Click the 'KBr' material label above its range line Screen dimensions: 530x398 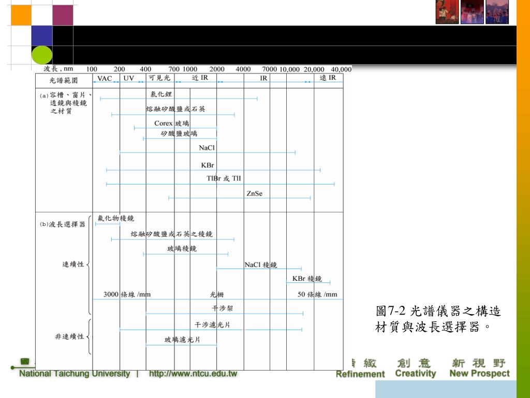(207, 165)
